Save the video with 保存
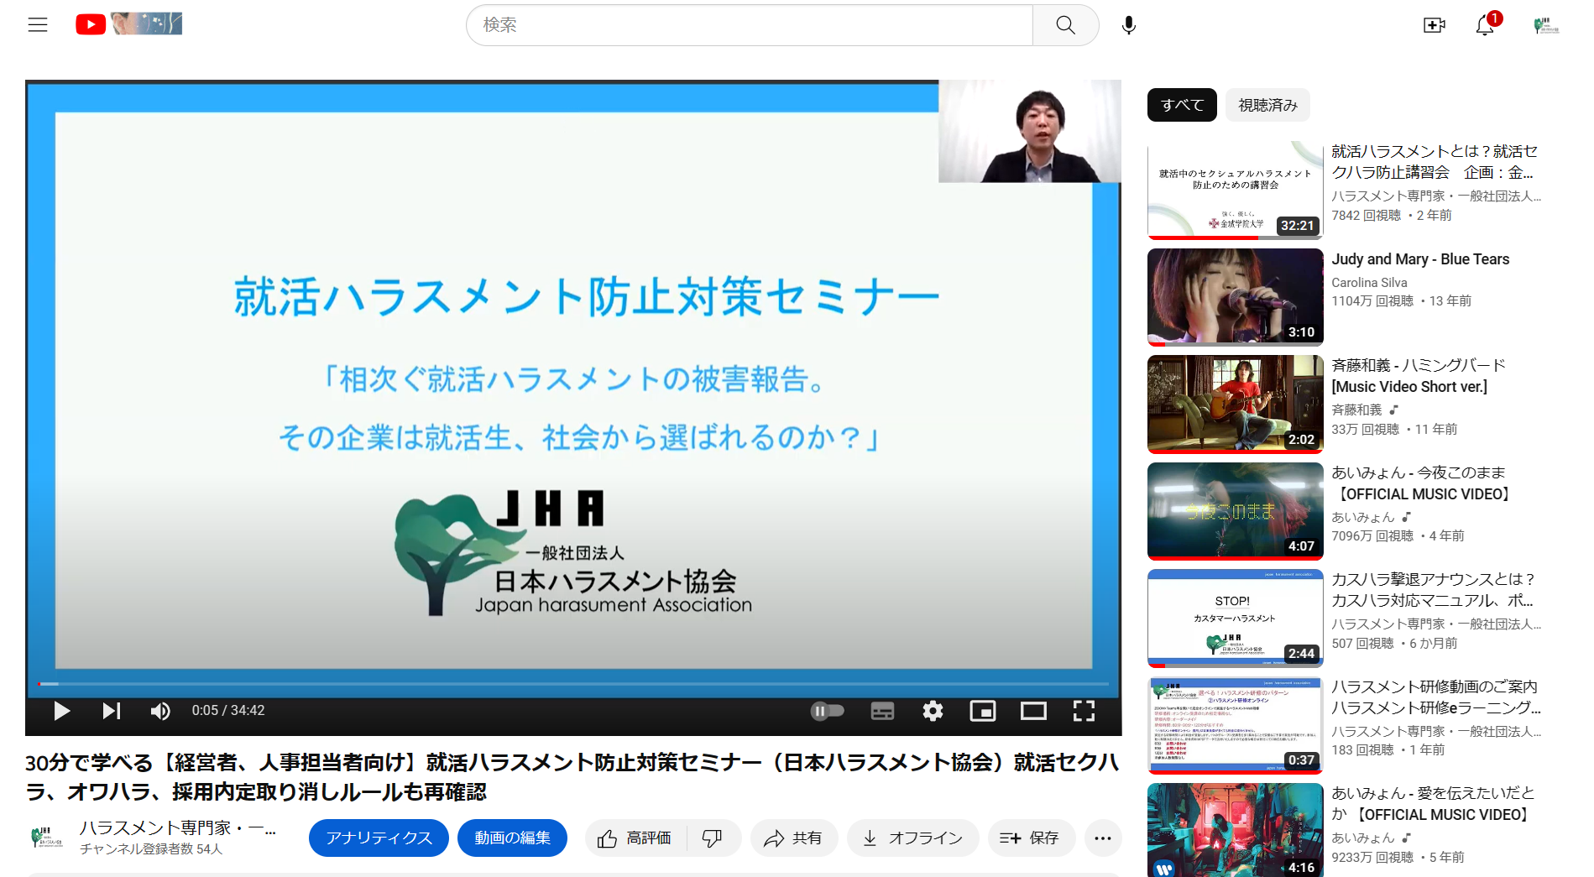This screenshot has width=1594, height=877. point(1032,838)
